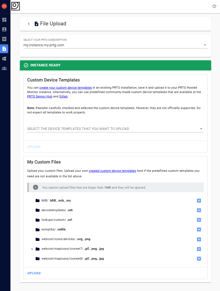Open the account profile sidebar icon
The image size is (220, 291).
[x=4, y=29]
